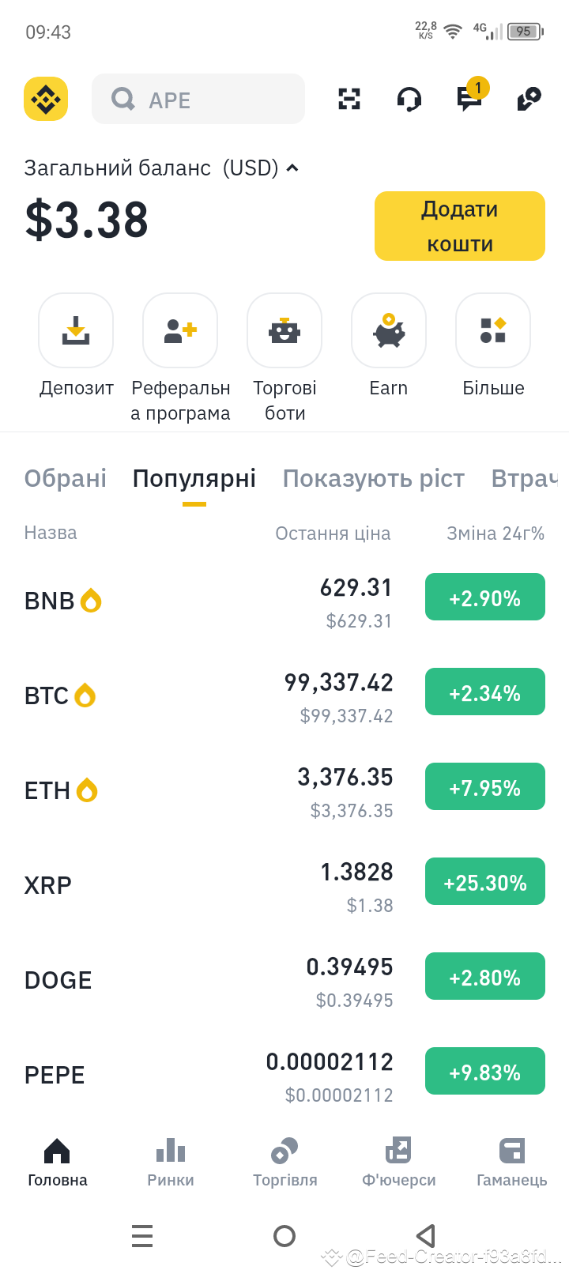Screen dimensions: 569x1274
Task: Tap the Додати кошти button
Action: coord(460,226)
